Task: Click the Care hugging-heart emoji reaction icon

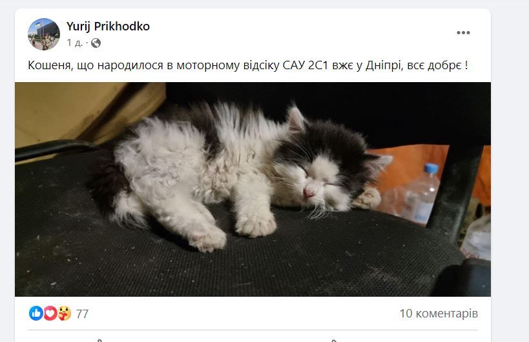Action: point(64,314)
